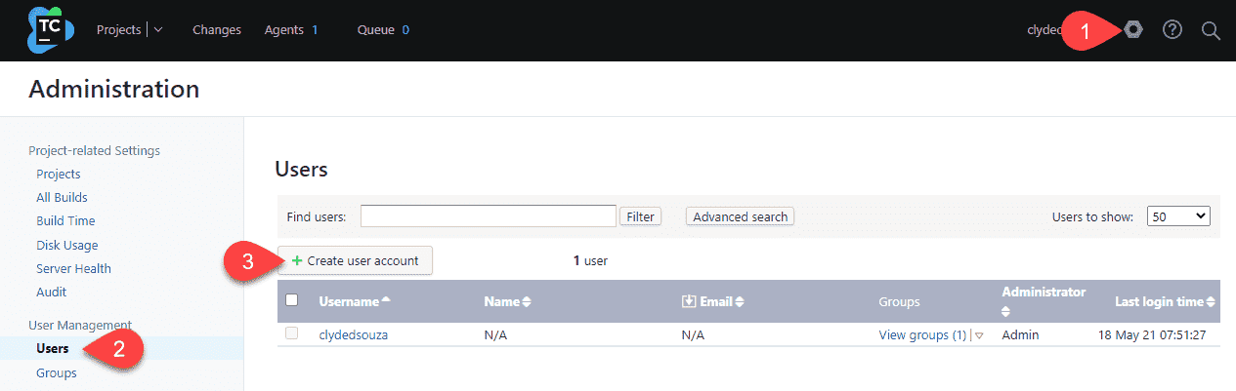The image size is (1236, 391).
Task: Click the Email column sort arrows
Action: point(740,302)
